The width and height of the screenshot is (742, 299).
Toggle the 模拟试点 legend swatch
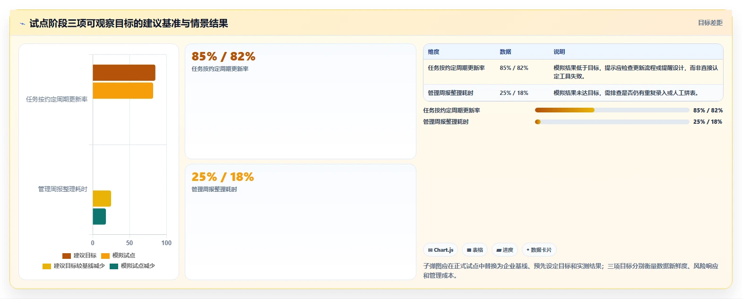click(x=105, y=256)
